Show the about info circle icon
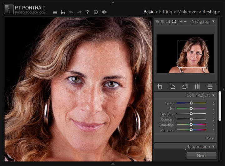This screenshot has width=225, height=166. 96,12
